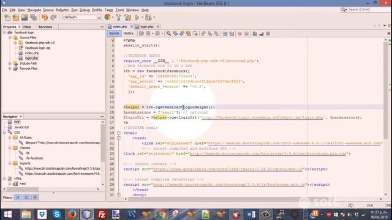
Task: Click the Shift Line Left icon
Action: click(x=225, y=34)
